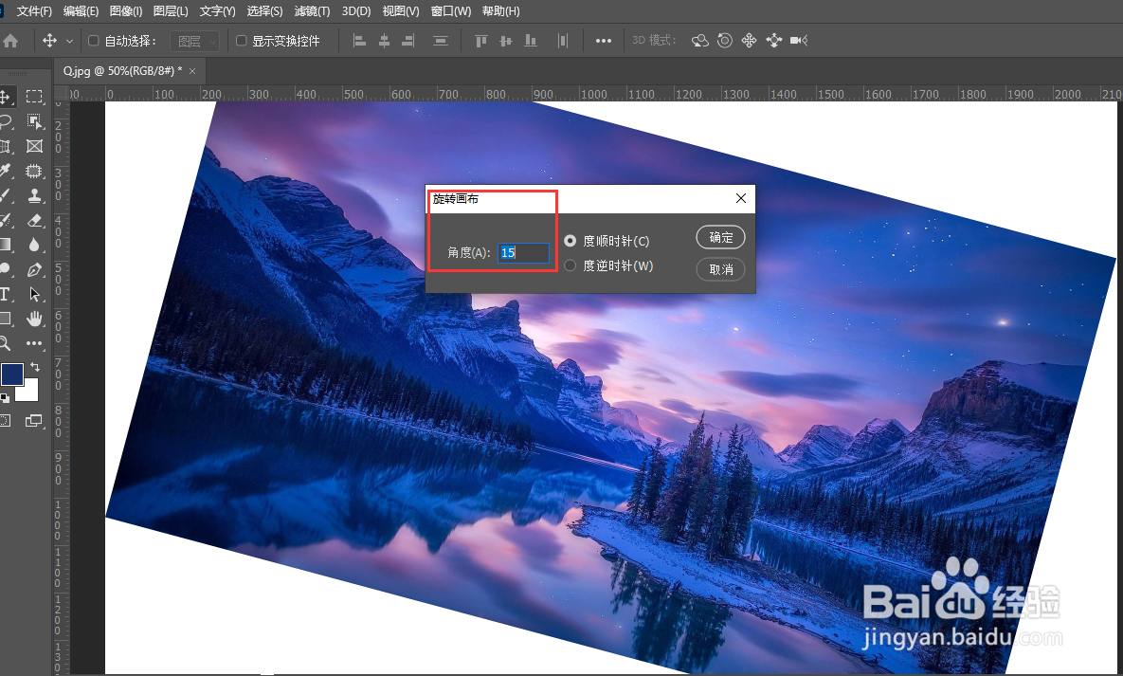The height and width of the screenshot is (676, 1123).
Task: Select the Blur droplet tool
Action: pos(34,246)
